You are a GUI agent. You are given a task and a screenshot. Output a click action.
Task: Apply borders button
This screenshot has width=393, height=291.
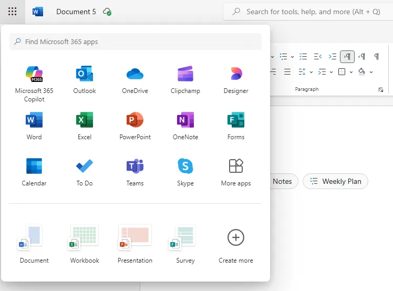(342, 72)
